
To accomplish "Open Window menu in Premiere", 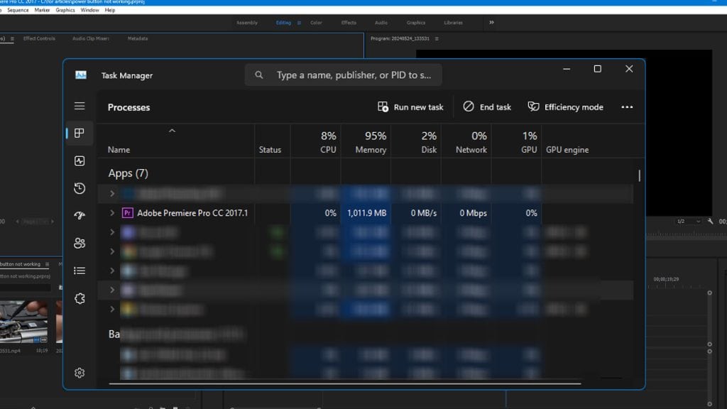I will click(89, 10).
